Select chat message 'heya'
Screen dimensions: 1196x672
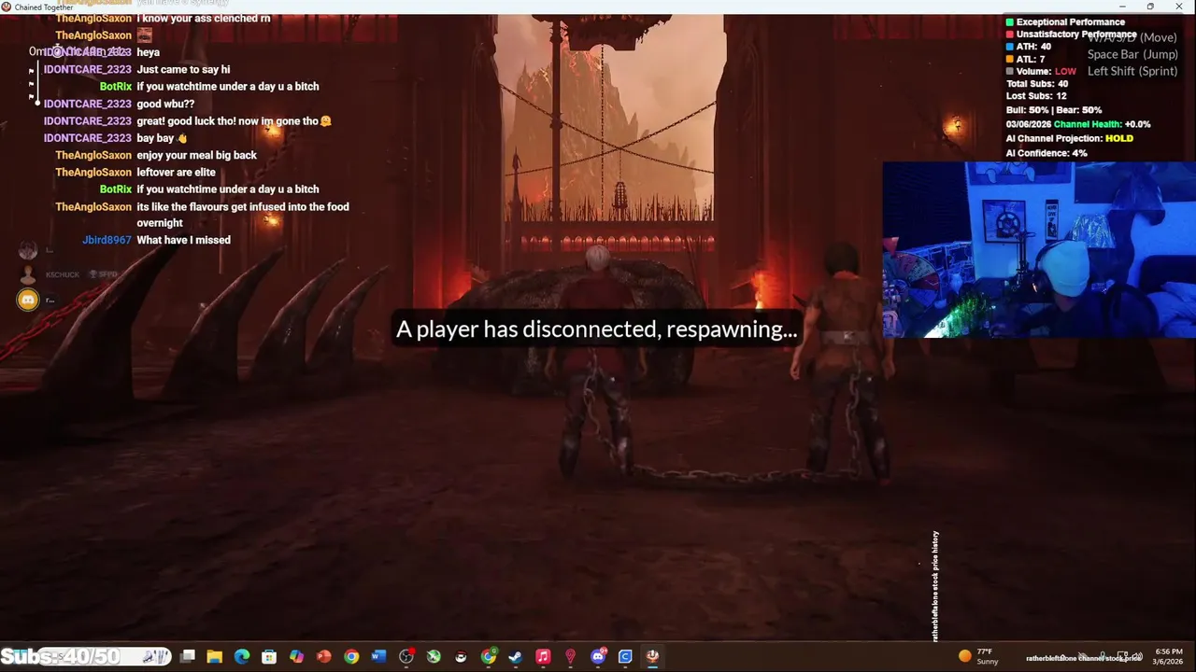coord(148,52)
